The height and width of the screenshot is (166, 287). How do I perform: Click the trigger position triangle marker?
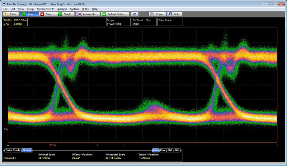(8, 145)
